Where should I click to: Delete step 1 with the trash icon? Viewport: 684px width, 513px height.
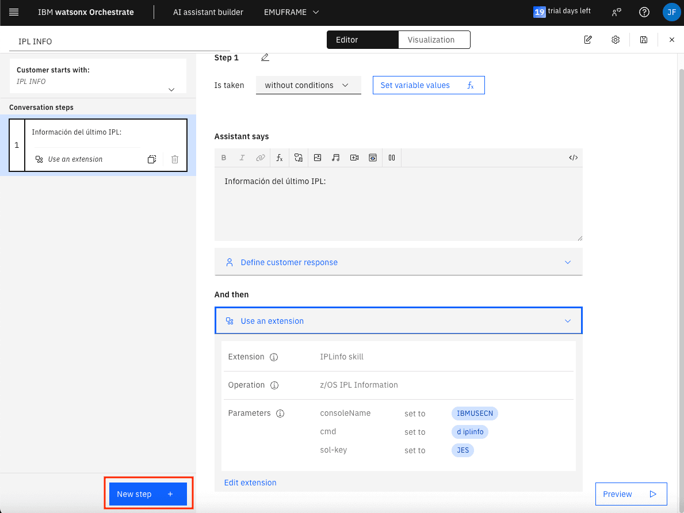[x=175, y=159]
